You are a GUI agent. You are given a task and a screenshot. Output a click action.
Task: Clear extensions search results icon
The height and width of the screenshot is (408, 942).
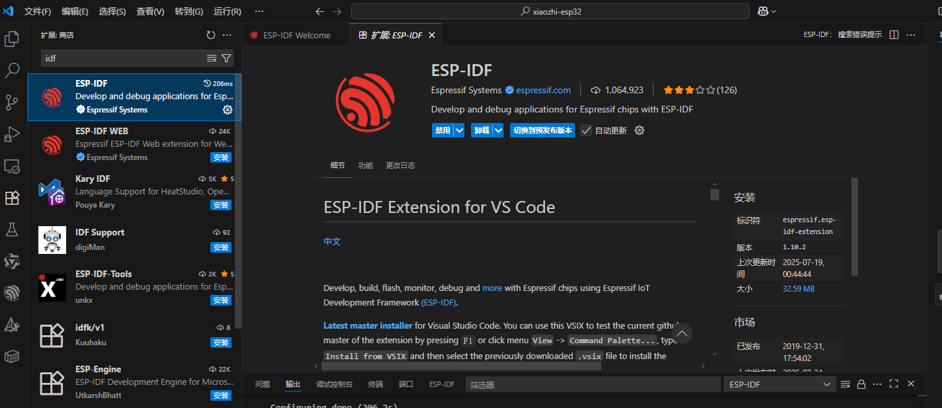212,58
